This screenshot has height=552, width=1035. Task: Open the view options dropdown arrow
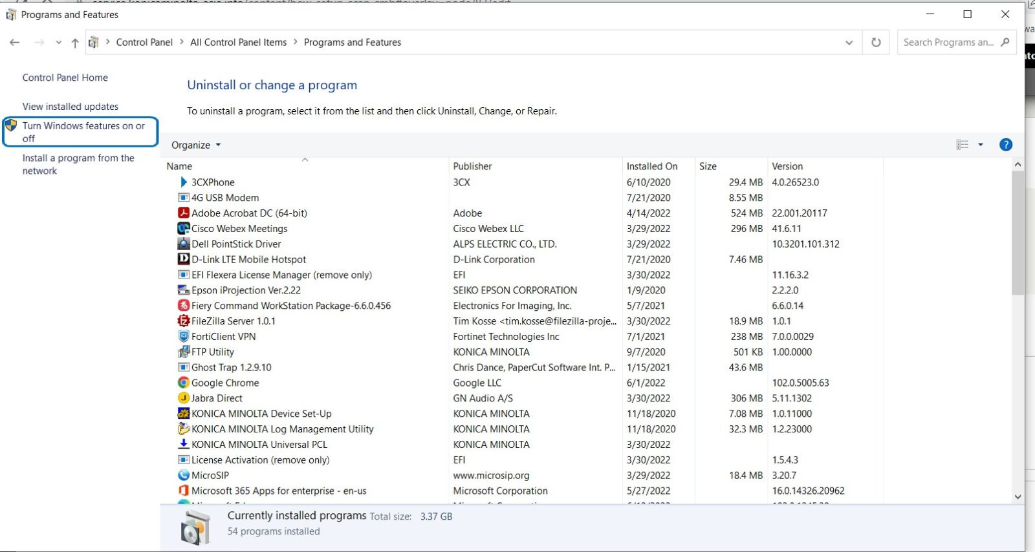(x=981, y=145)
